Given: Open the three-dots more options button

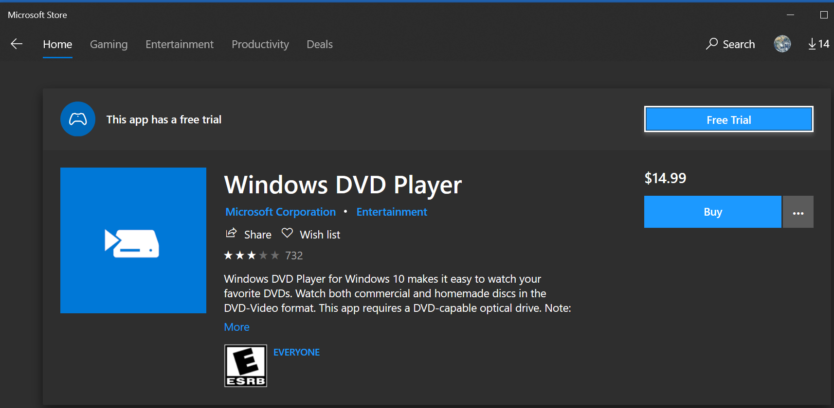Looking at the screenshot, I should tap(798, 212).
